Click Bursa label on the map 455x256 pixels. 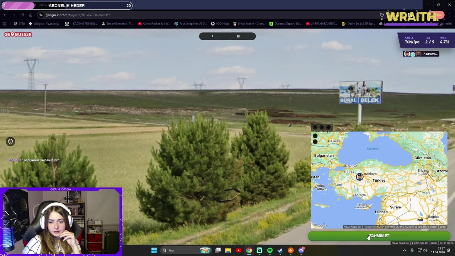click(349, 172)
